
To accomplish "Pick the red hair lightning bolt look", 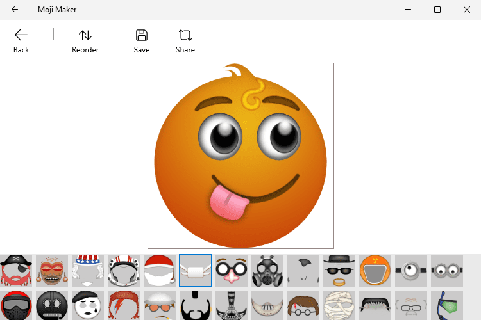I will tap(124, 305).
